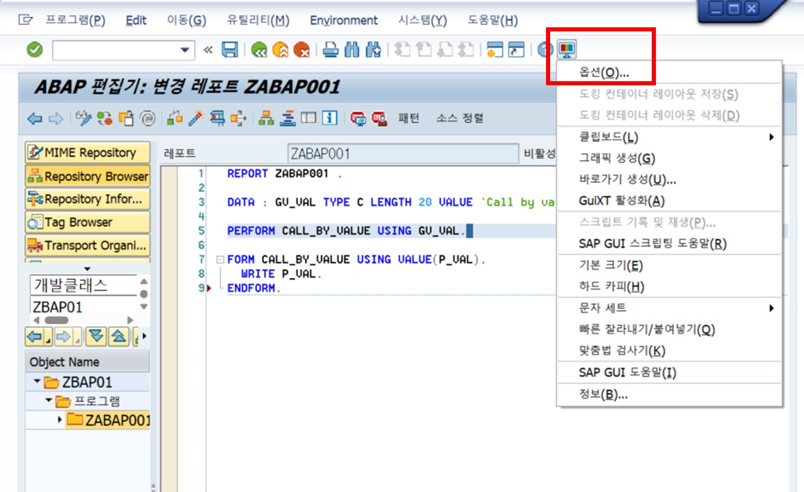This screenshot has height=492, width=804.
Task: Collapse the ZBAP01 tree node arrow
Action: (x=37, y=381)
